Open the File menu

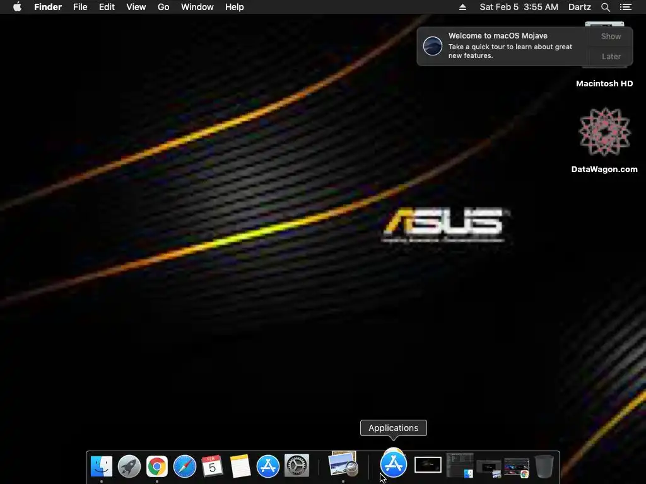click(x=80, y=7)
